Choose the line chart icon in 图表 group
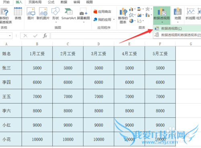This screenshot has width=201, height=148. pyautogui.click(x=131, y=15)
